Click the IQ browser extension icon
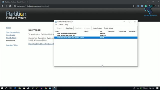The height and width of the screenshot is (90, 160). (x=138, y=6)
